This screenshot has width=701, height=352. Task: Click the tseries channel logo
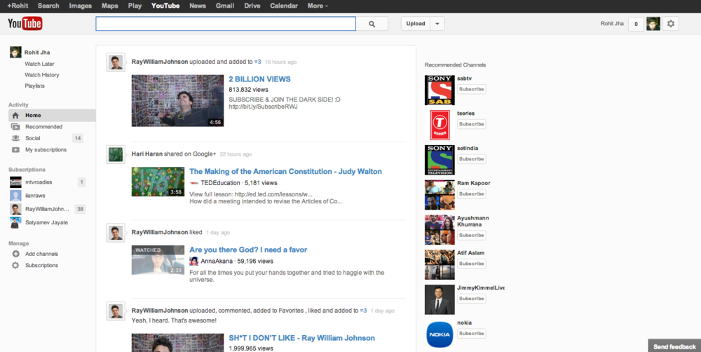(440, 126)
